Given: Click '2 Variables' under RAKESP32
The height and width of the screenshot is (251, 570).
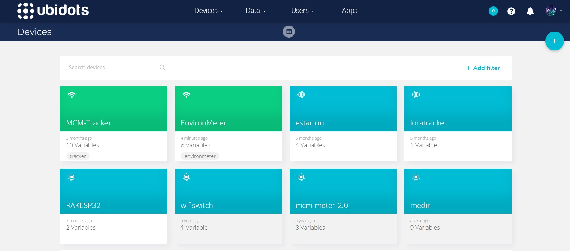Looking at the screenshot, I should (81, 228).
